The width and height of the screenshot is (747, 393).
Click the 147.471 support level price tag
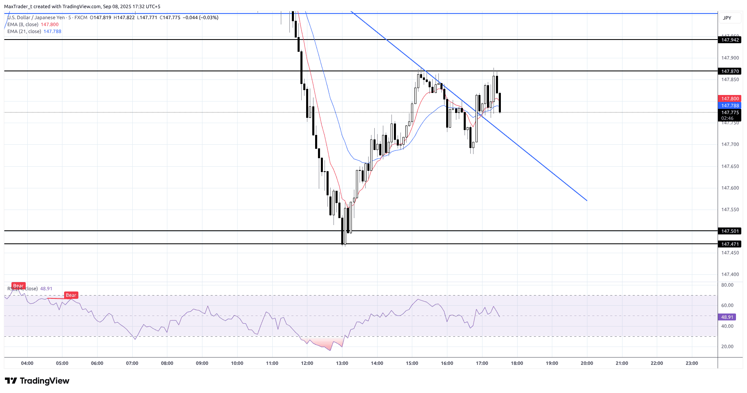(730, 244)
